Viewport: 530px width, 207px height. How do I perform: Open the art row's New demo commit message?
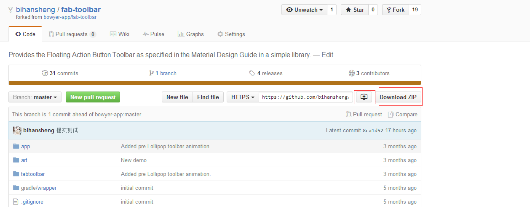(134, 160)
